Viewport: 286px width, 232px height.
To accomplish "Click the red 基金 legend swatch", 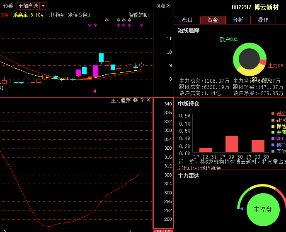I will (x=273, y=114).
